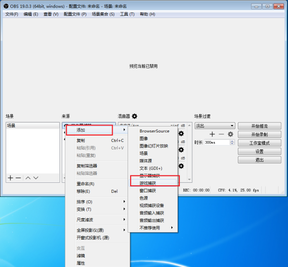Open the 场景集合 (S) menu

[103, 14]
